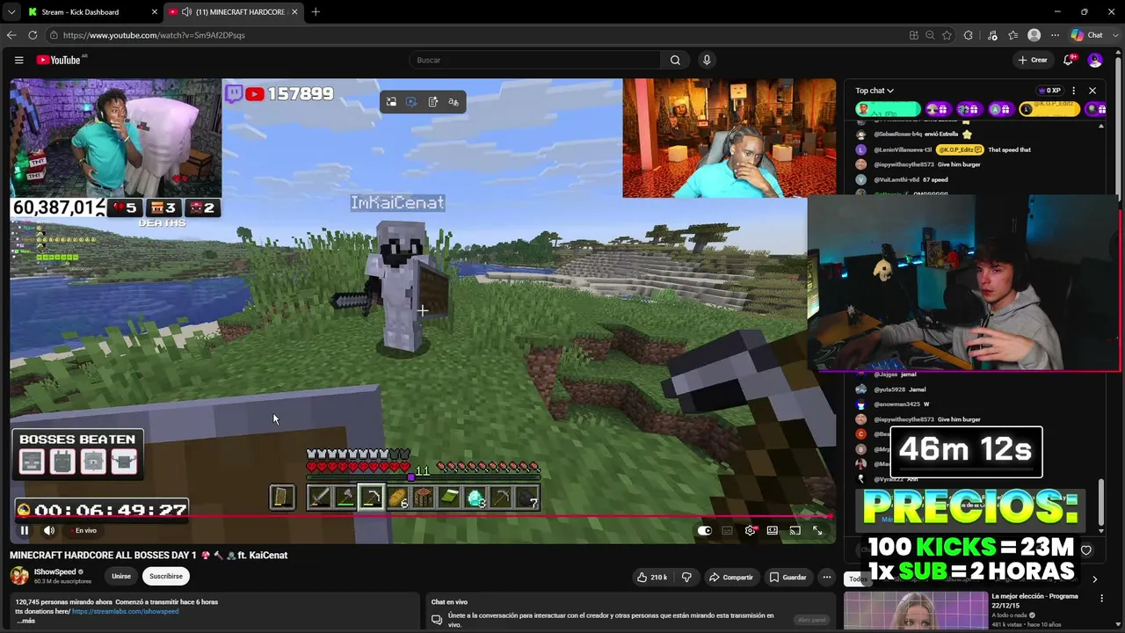Image resolution: width=1125 pixels, height=633 pixels.
Task: Open the ISHowSpeed channel avatar
Action: click(x=19, y=576)
